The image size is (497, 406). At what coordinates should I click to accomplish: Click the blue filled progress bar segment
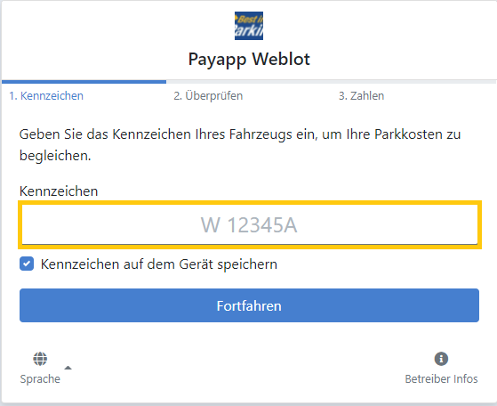(x=84, y=82)
